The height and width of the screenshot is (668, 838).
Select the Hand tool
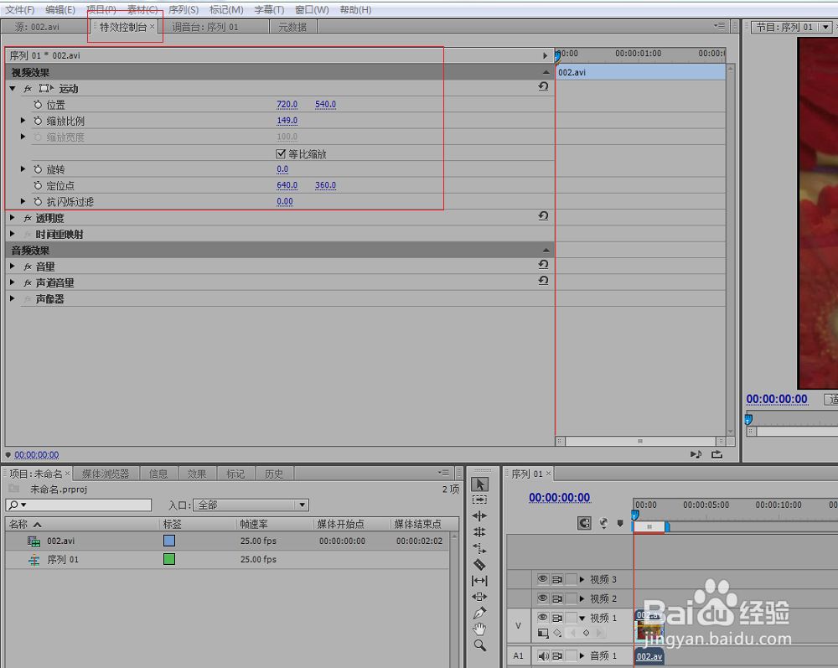[479, 629]
